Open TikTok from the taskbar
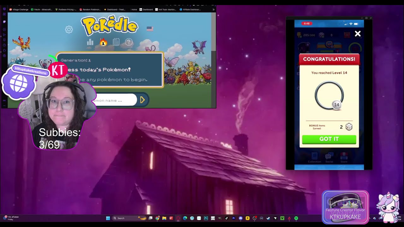404x227 pixels. click(x=227, y=218)
